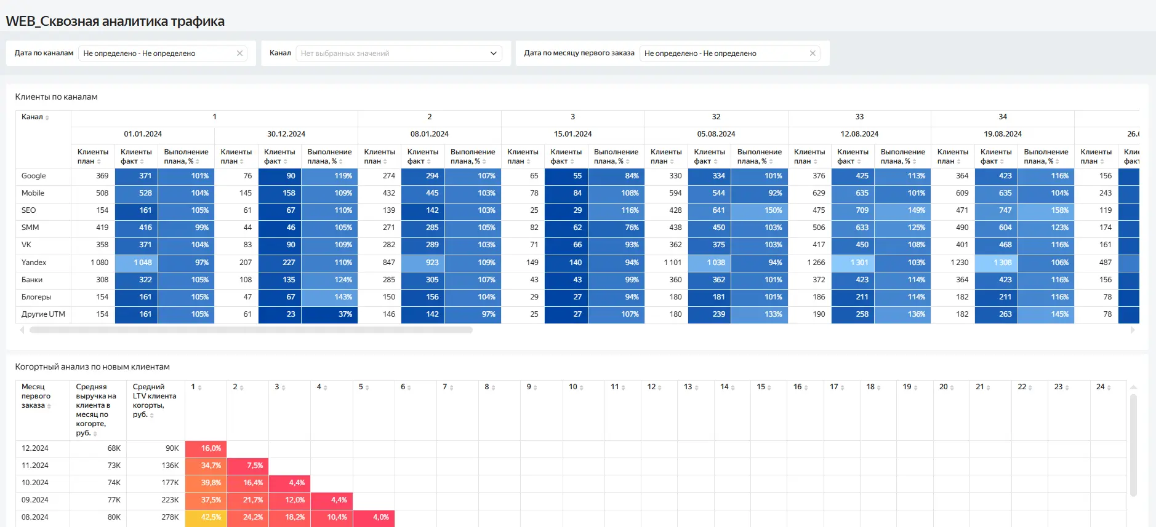The height and width of the screenshot is (527, 1156).
Task: Click the '37%' plan completion cell
Action: click(x=329, y=314)
